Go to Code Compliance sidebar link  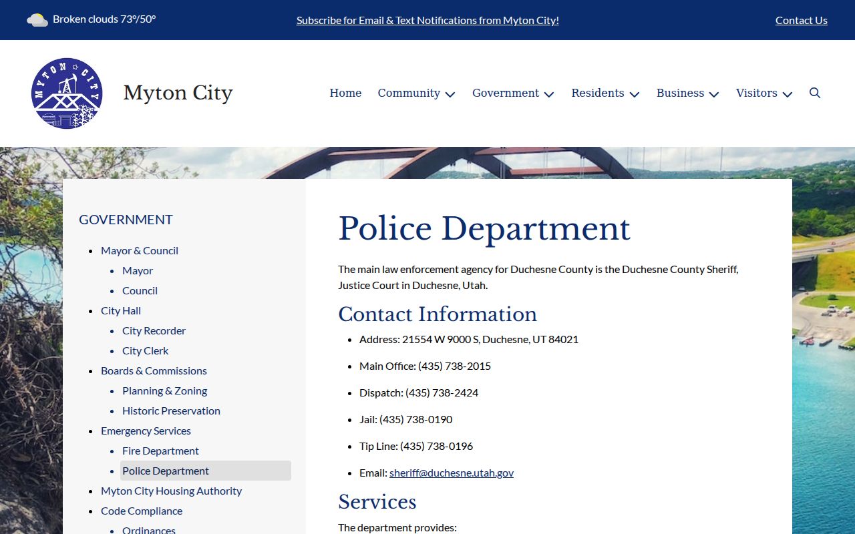[142, 511]
